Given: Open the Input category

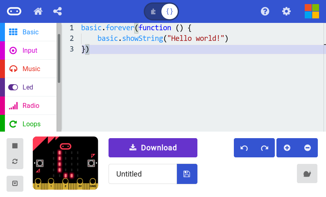Looking at the screenshot, I should (x=30, y=50).
